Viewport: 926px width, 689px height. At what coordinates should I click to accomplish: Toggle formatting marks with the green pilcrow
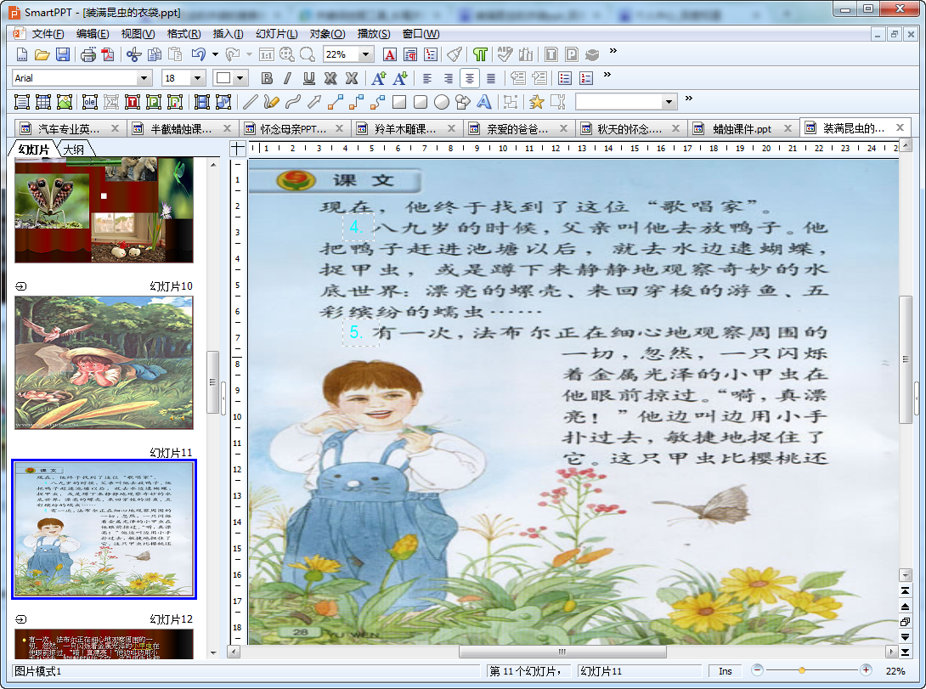[480, 55]
